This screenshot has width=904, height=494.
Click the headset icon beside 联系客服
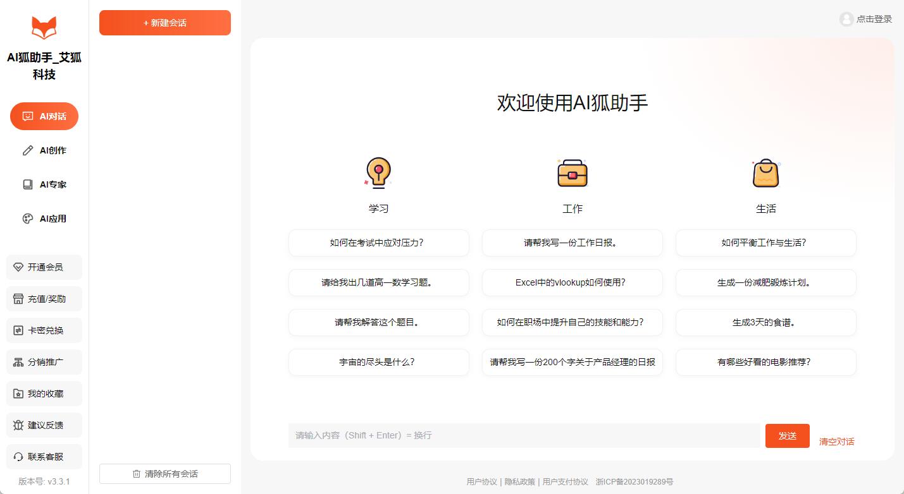click(x=18, y=457)
